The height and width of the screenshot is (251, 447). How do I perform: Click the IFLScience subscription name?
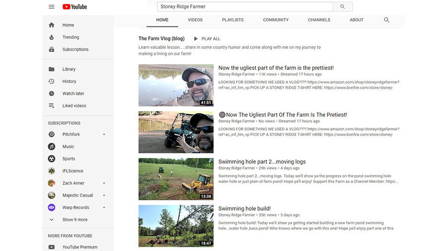pos(73,171)
